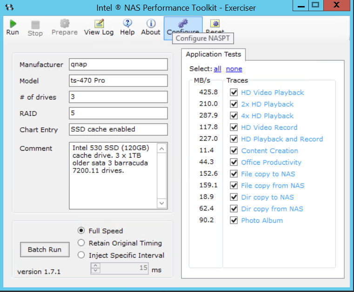Image resolution: width=354 pixels, height=292 pixels.
Task: Click the 425.8 MB/s result value
Action: pos(208,92)
